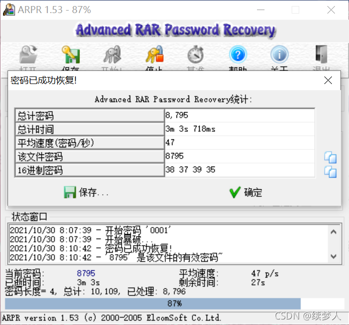Select the 该文件密码 value field 8795
The width and height of the screenshot is (349, 325).
point(240,156)
